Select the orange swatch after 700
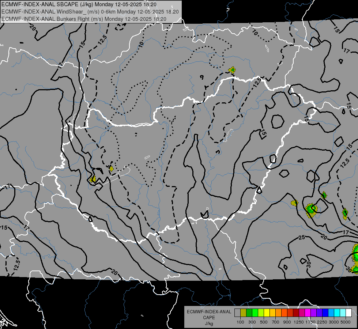The image size is (358, 329). (278, 313)
